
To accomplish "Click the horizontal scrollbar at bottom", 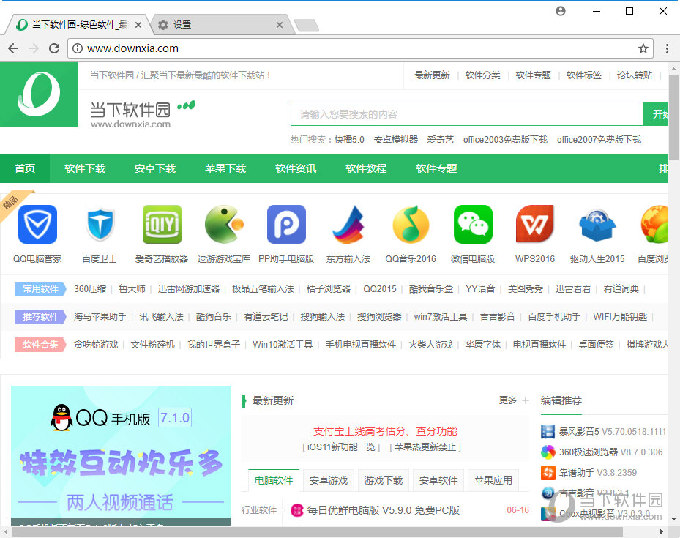I will (315, 532).
